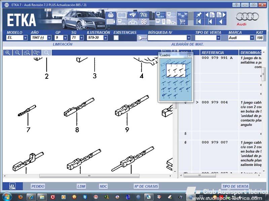Click the parts list horizontal scrollbar thumb
The width and height of the screenshot is (269, 201).
click(x=199, y=176)
